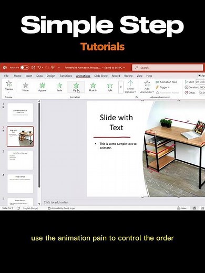Switch to the Design tab
This screenshot has width=205, height=273.
[51, 76]
